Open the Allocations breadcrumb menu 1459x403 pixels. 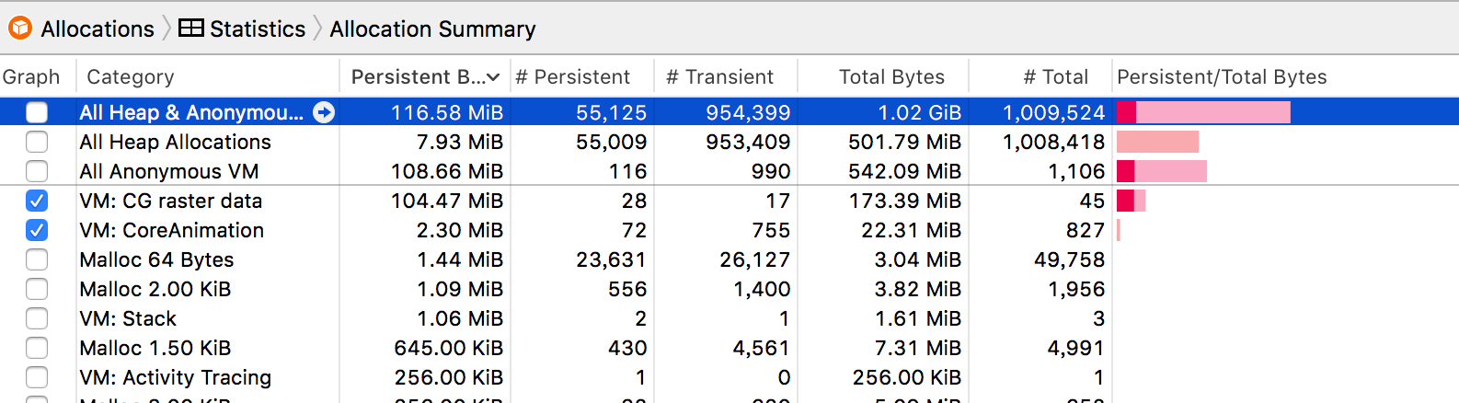pos(98,29)
